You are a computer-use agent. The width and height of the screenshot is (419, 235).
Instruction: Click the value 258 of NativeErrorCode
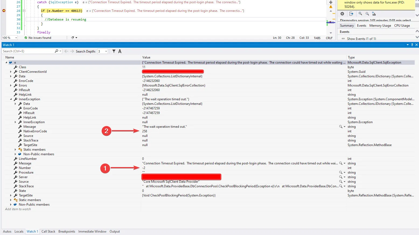[145, 131]
